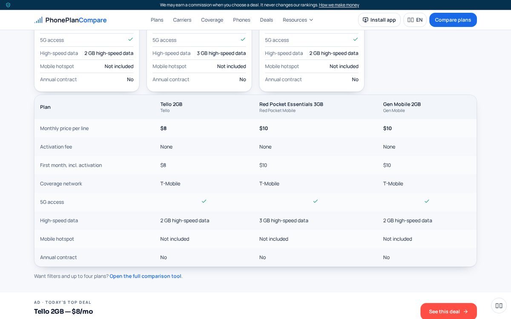This screenshot has width=511, height=319.
Task: Click the Annual contract row label in table
Action: 58,257
